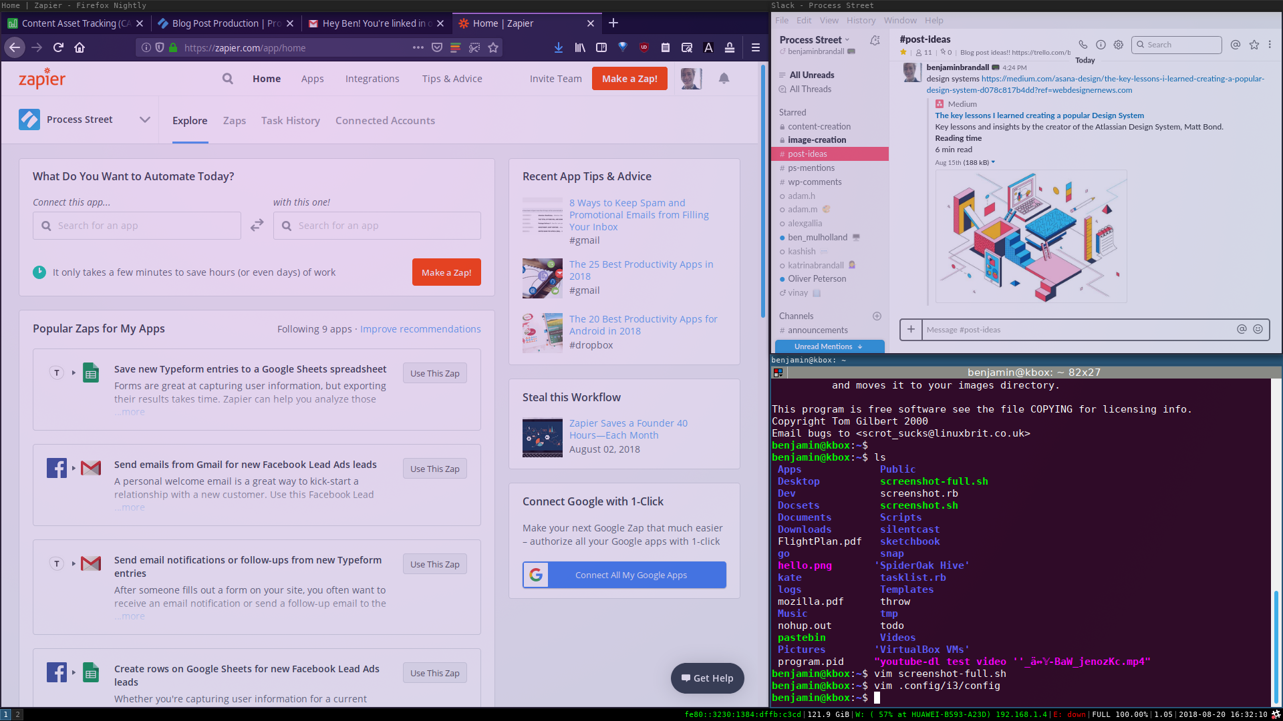Expand more text on Gmail Facebook Lead Ads zap

tap(130, 507)
